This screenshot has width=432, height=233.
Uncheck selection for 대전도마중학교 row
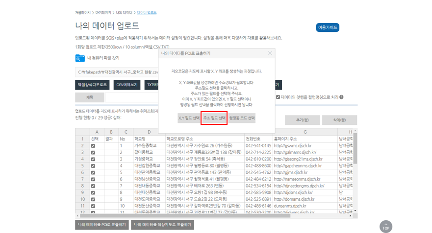93,199
